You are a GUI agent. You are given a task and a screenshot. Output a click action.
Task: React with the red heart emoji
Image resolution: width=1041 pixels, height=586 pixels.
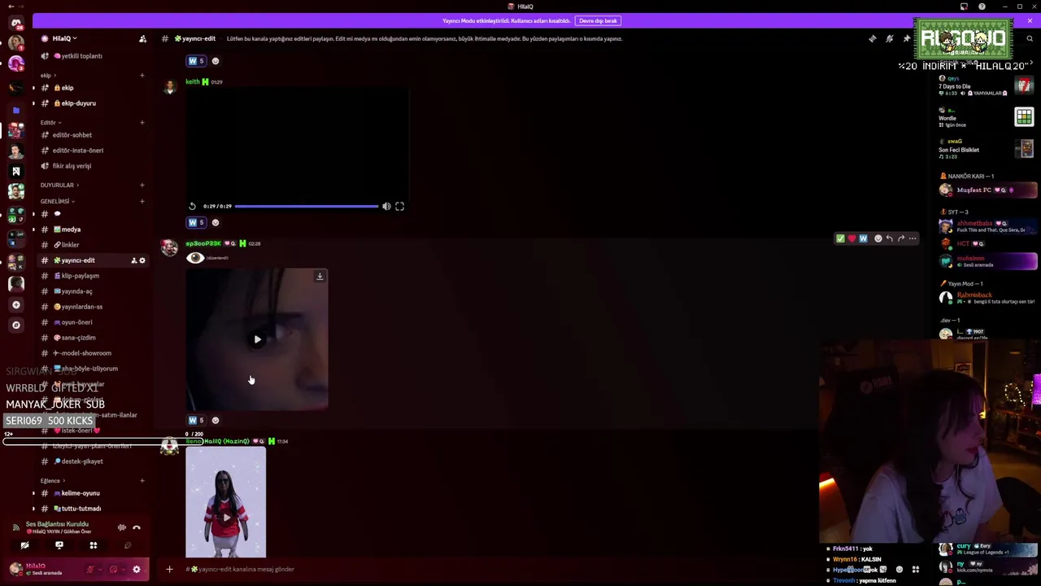click(852, 238)
